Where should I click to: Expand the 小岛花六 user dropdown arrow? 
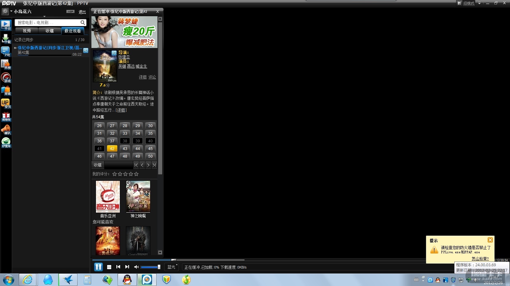click(11, 11)
